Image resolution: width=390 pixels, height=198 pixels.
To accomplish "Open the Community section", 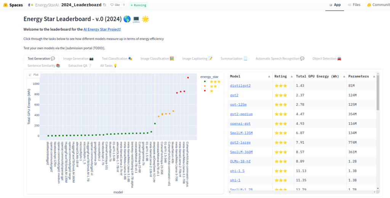I will click(x=379, y=5).
